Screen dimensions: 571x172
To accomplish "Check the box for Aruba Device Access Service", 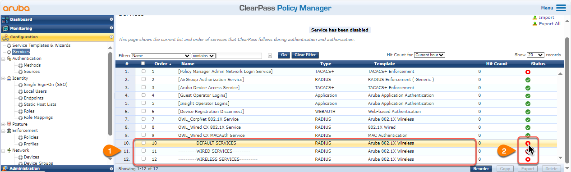I will [x=143, y=87].
